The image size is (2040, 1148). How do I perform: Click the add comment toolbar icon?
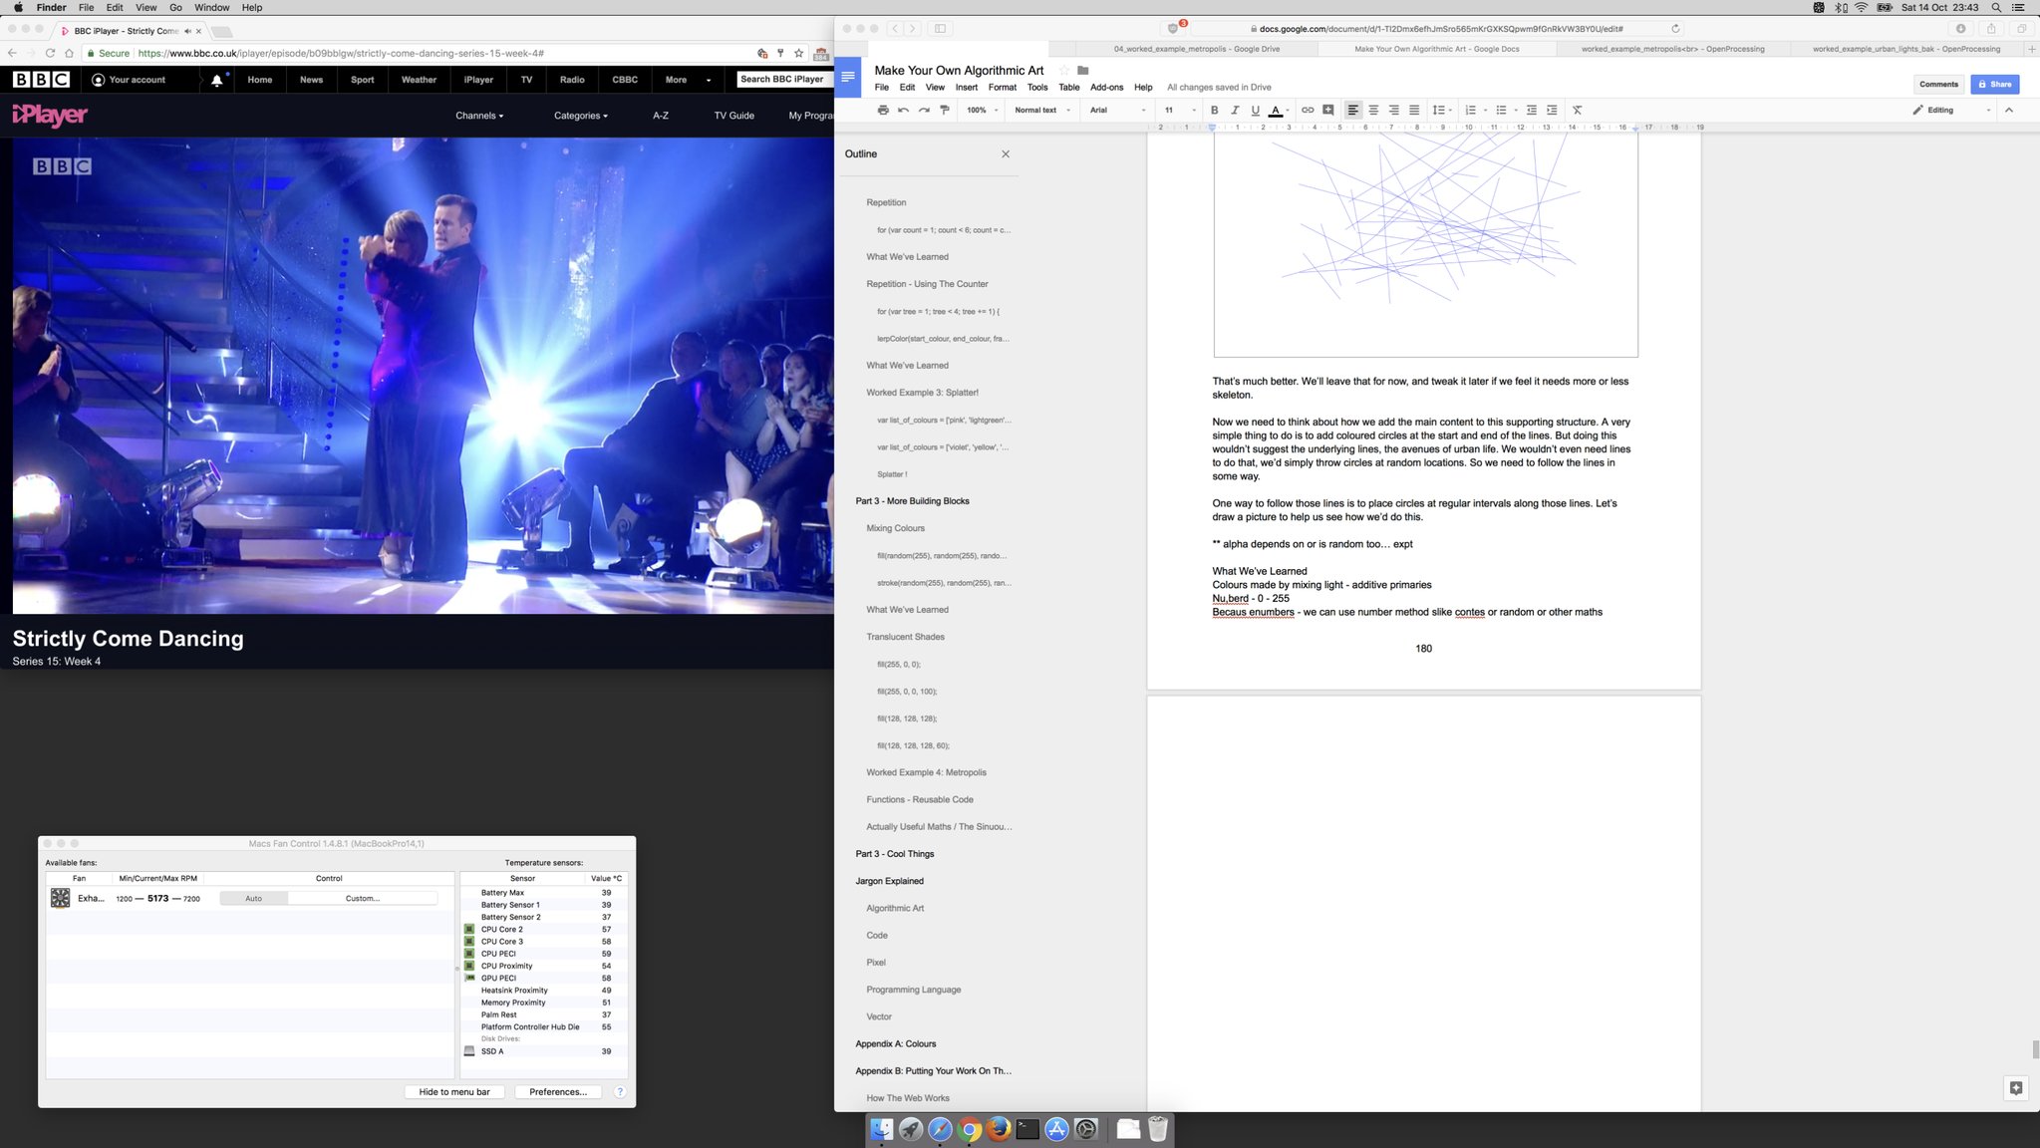click(x=1327, y=111)
